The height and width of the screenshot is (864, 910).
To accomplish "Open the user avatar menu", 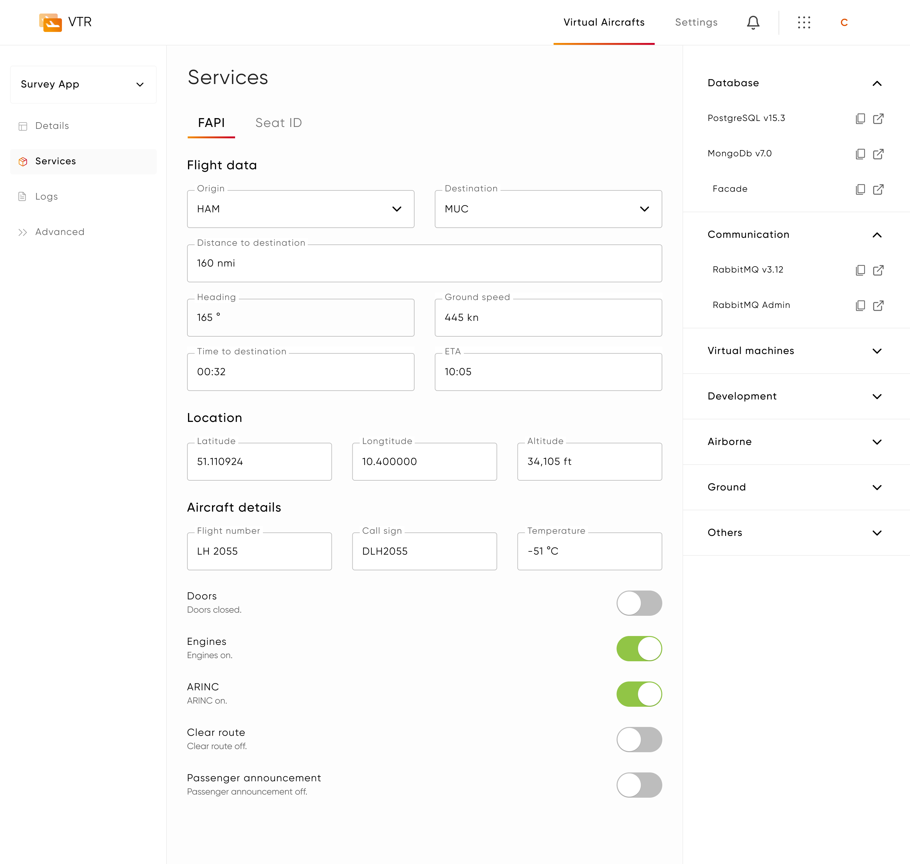I will [844, 22].
